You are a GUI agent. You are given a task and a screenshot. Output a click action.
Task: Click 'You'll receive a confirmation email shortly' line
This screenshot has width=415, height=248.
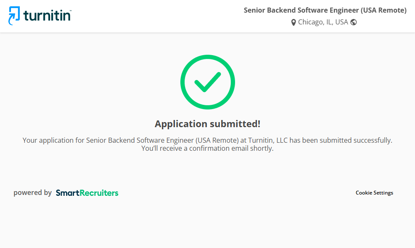[x=207, y=148]
